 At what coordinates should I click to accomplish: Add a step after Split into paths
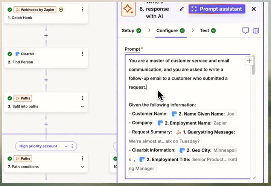[46, 124]
